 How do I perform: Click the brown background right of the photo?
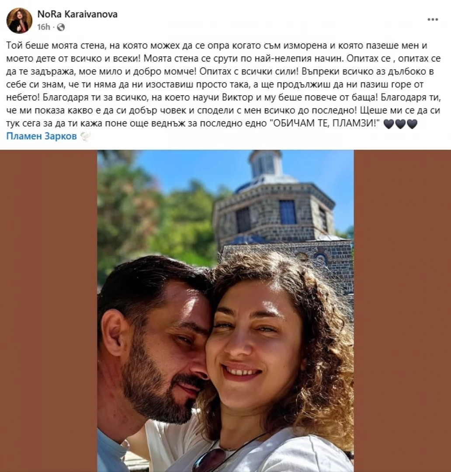(402, 311)
